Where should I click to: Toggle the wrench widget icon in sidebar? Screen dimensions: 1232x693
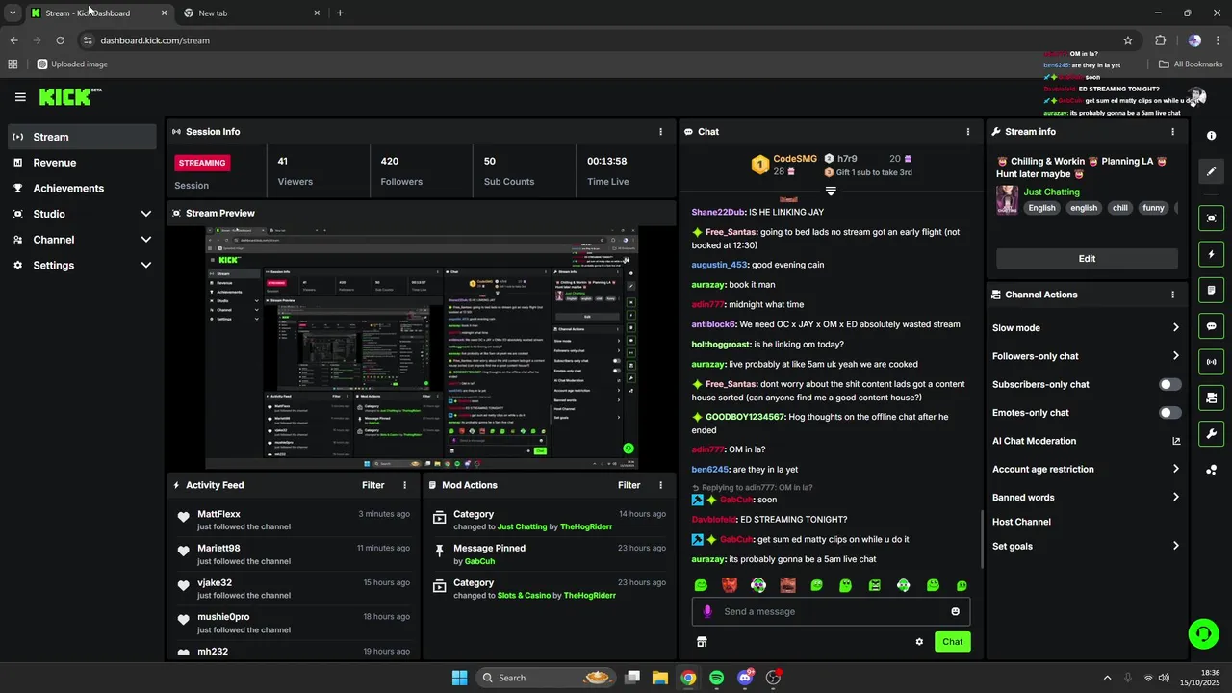click(1212, 434)
